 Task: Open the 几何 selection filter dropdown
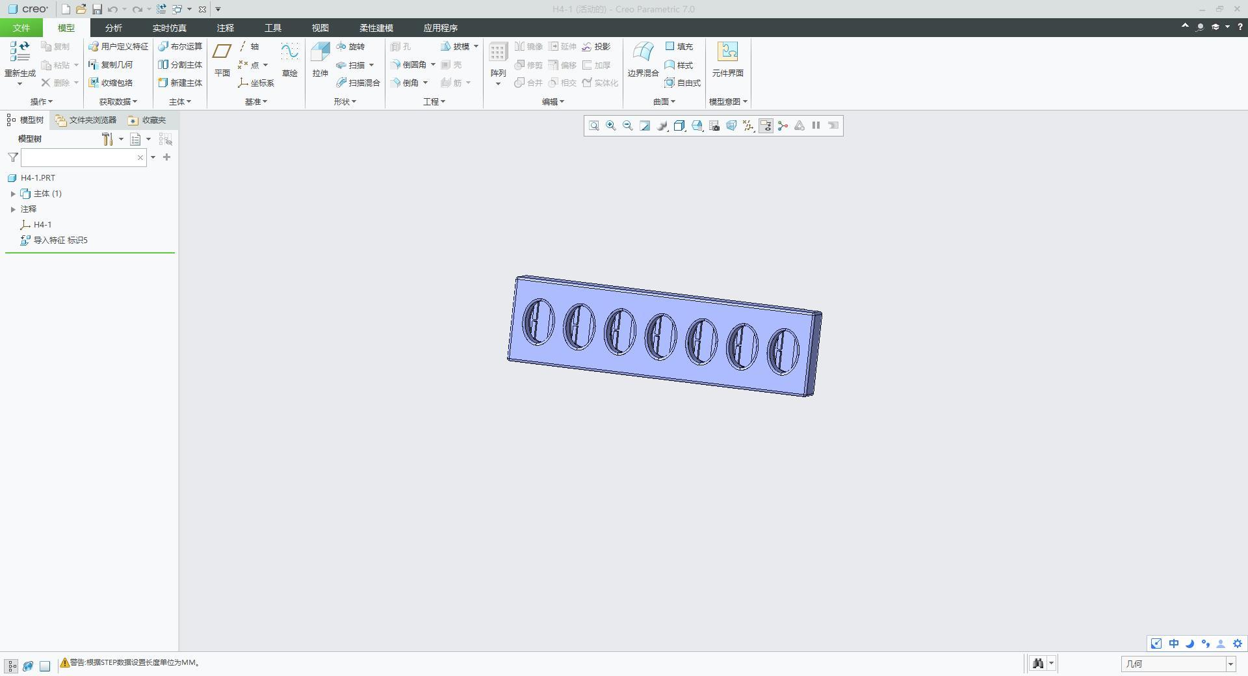point(1178,664)
